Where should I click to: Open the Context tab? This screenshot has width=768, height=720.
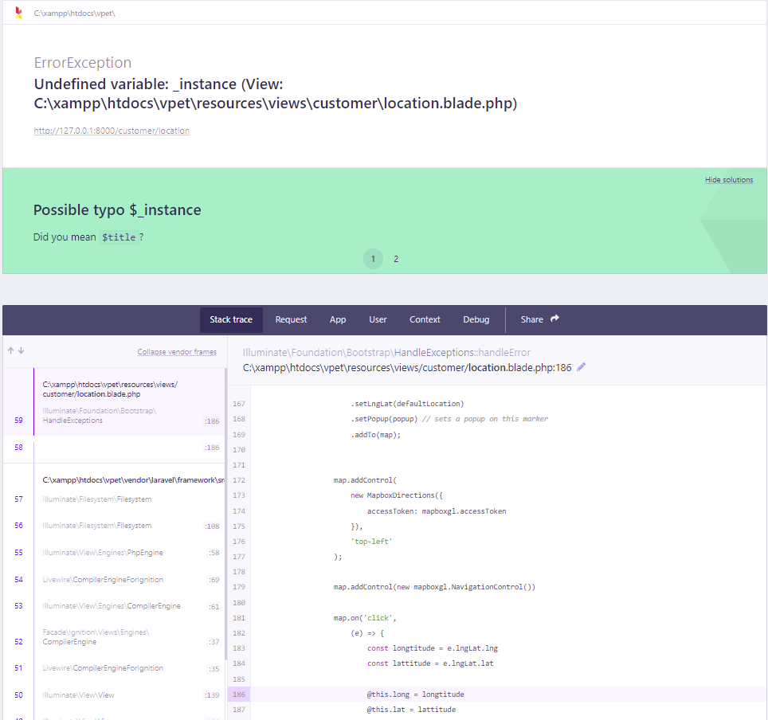[425, 320]
